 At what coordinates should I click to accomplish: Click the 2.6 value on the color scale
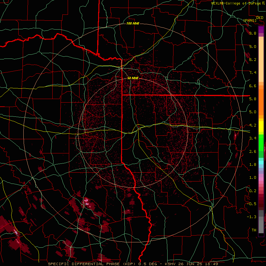point(253,151)
